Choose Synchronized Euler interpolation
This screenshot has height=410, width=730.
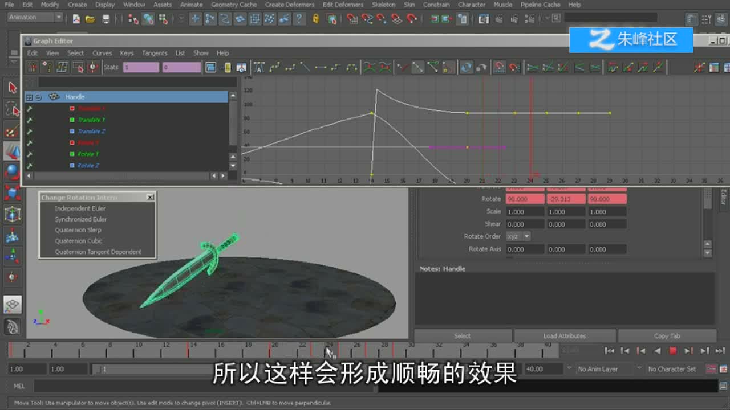tap(80, 219)
